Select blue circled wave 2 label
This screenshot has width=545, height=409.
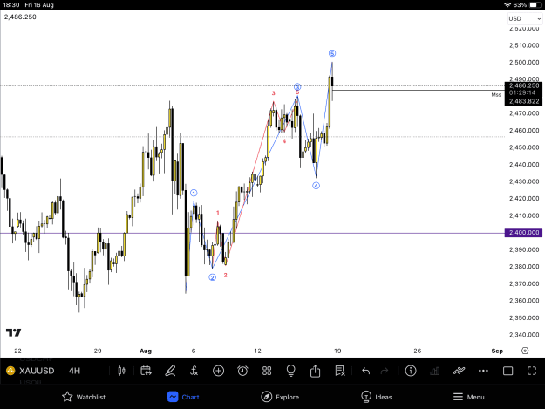213,277
